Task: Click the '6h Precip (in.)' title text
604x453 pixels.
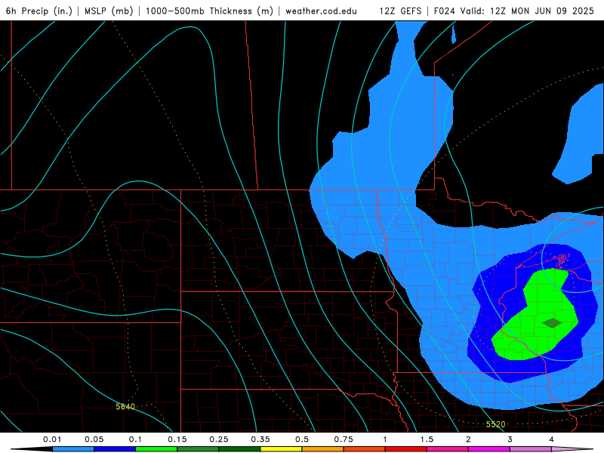Action: click(39, 11)
